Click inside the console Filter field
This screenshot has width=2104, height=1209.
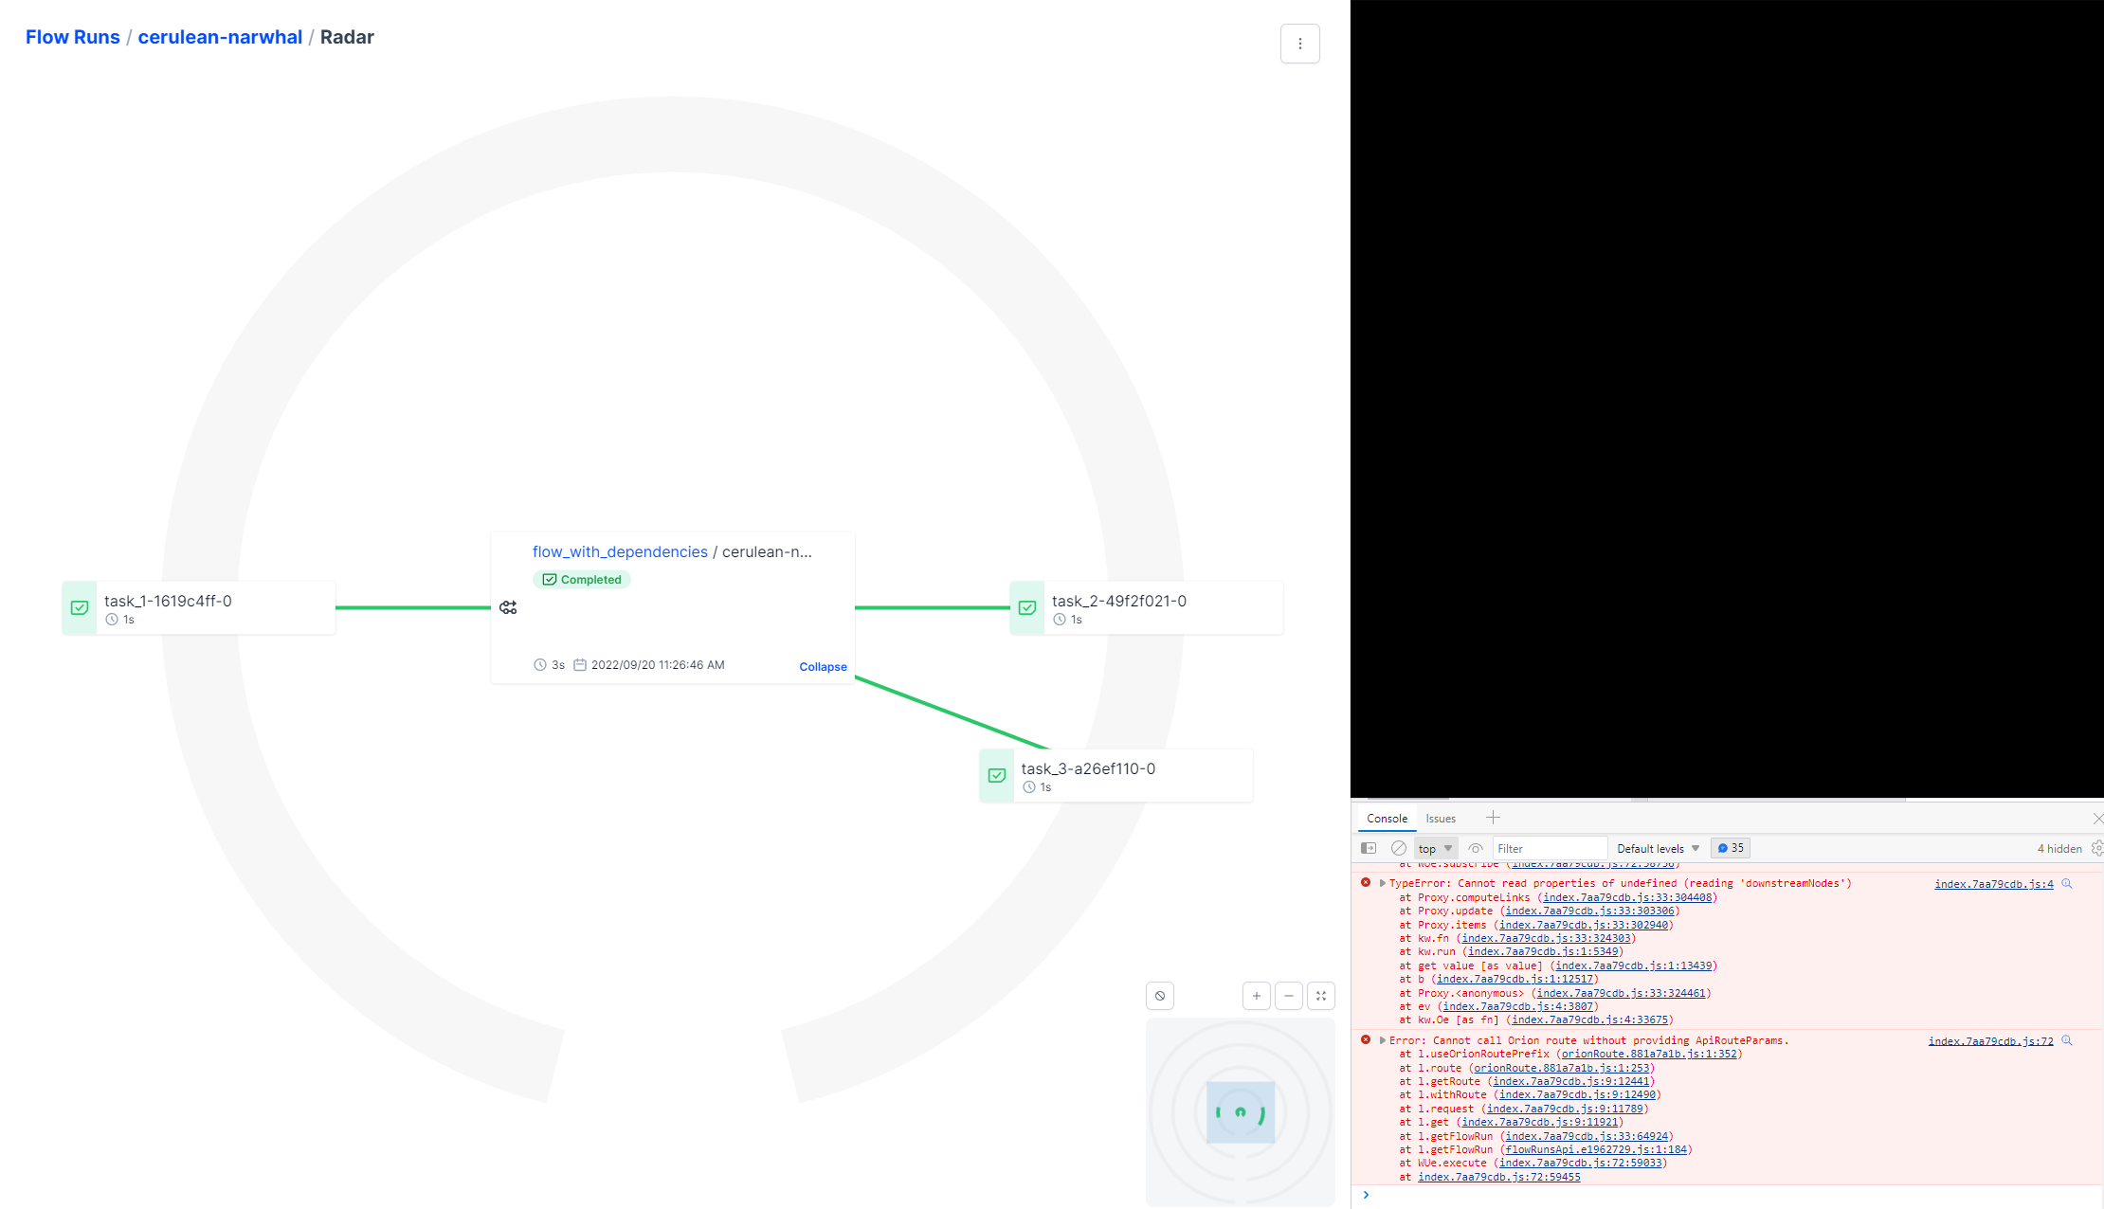pyautogui.click(x=1550, y=848)
